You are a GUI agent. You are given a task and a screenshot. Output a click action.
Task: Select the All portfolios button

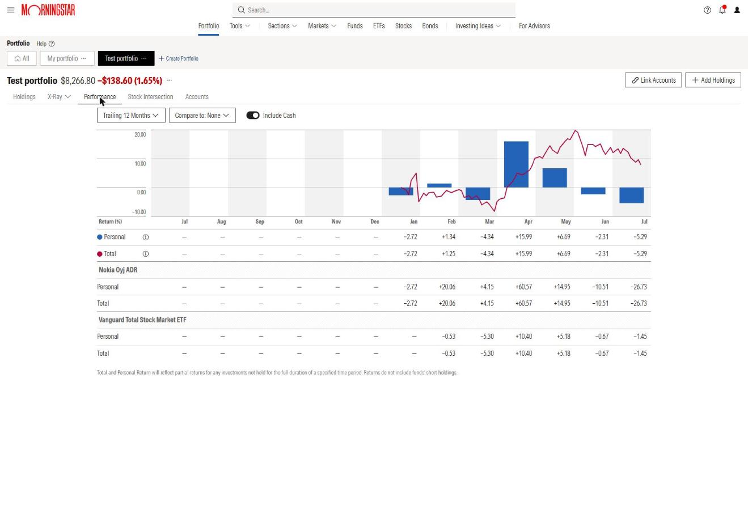pos(22,58)
